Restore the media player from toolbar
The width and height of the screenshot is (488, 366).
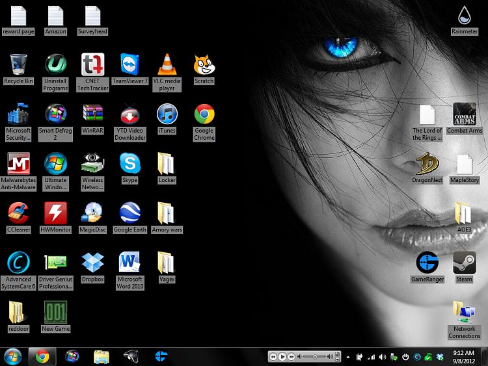pyautogui.click(x=337, y=354)
